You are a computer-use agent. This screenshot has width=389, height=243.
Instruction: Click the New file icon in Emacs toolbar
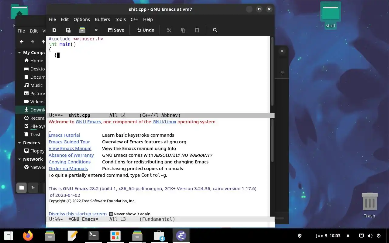point(54,30)
